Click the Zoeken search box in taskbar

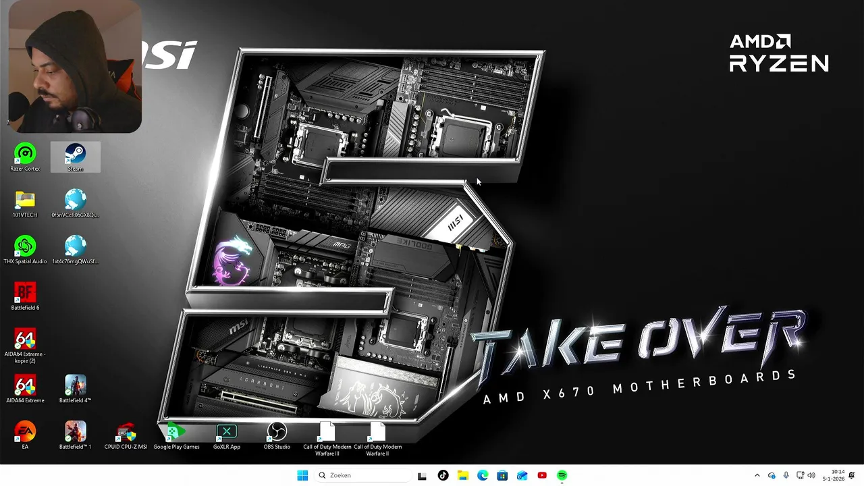point(362,475)
